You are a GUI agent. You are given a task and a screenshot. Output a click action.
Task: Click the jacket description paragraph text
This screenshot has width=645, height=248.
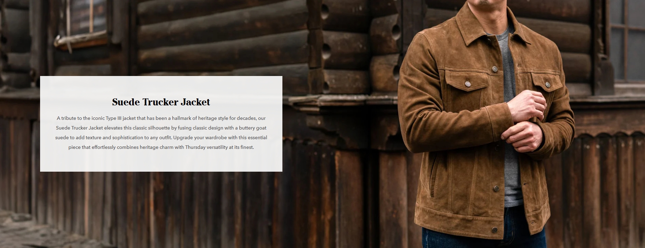(161, 133)
